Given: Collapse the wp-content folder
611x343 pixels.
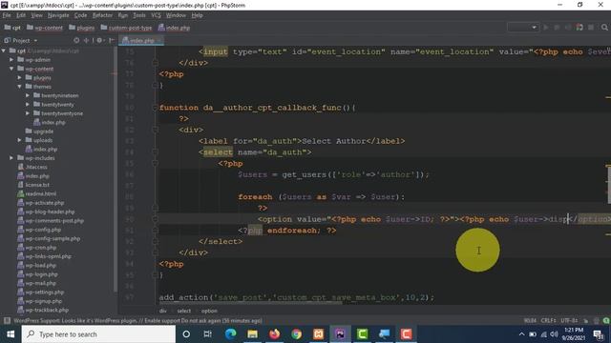Looking at the screenshot, I should pos(11,69).
